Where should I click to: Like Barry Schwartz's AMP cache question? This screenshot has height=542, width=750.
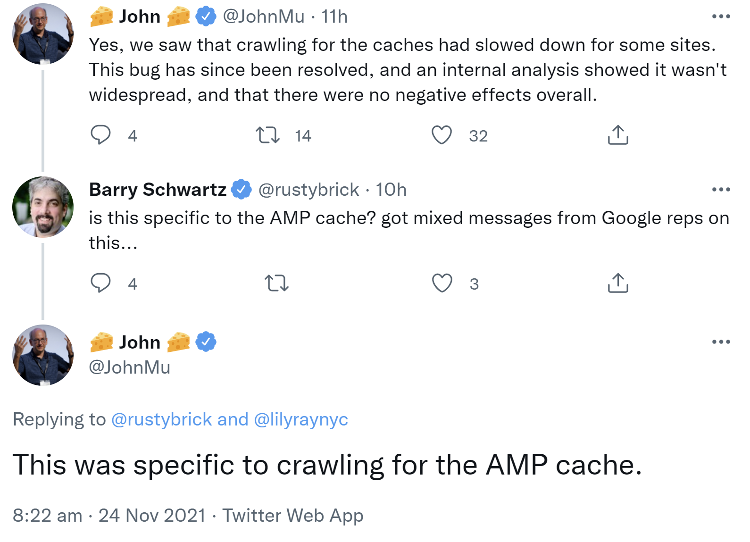pyautogui.click(x=442, y=283)
